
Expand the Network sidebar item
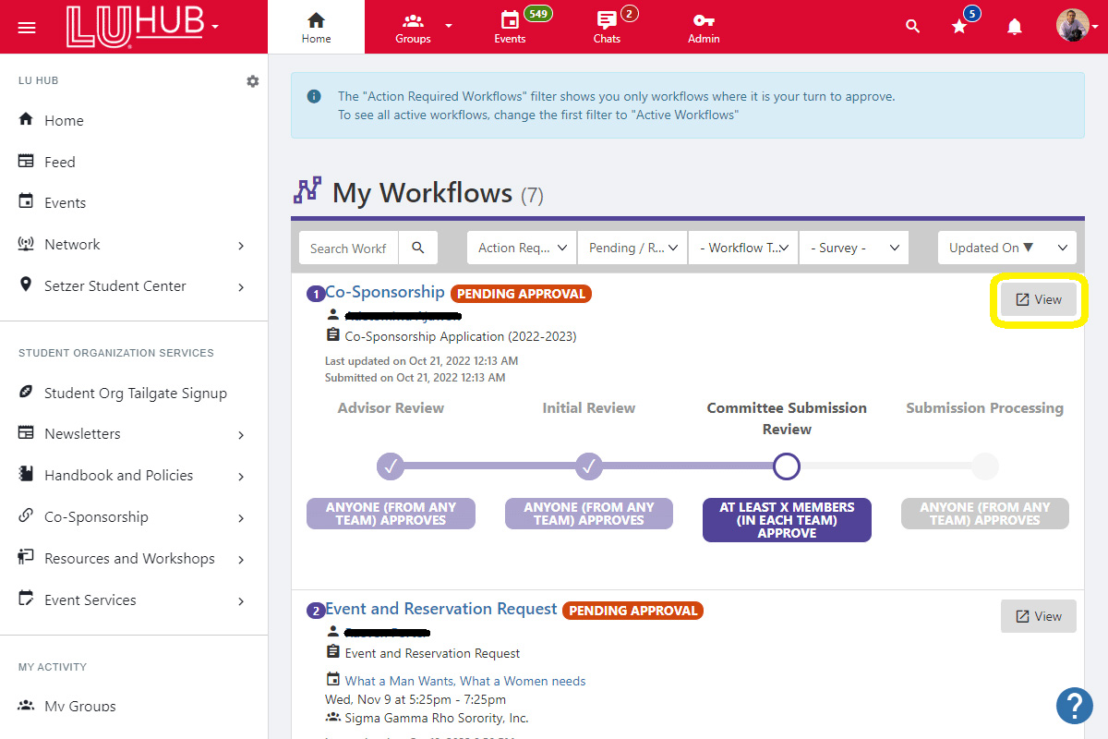[x=240, y=245]
